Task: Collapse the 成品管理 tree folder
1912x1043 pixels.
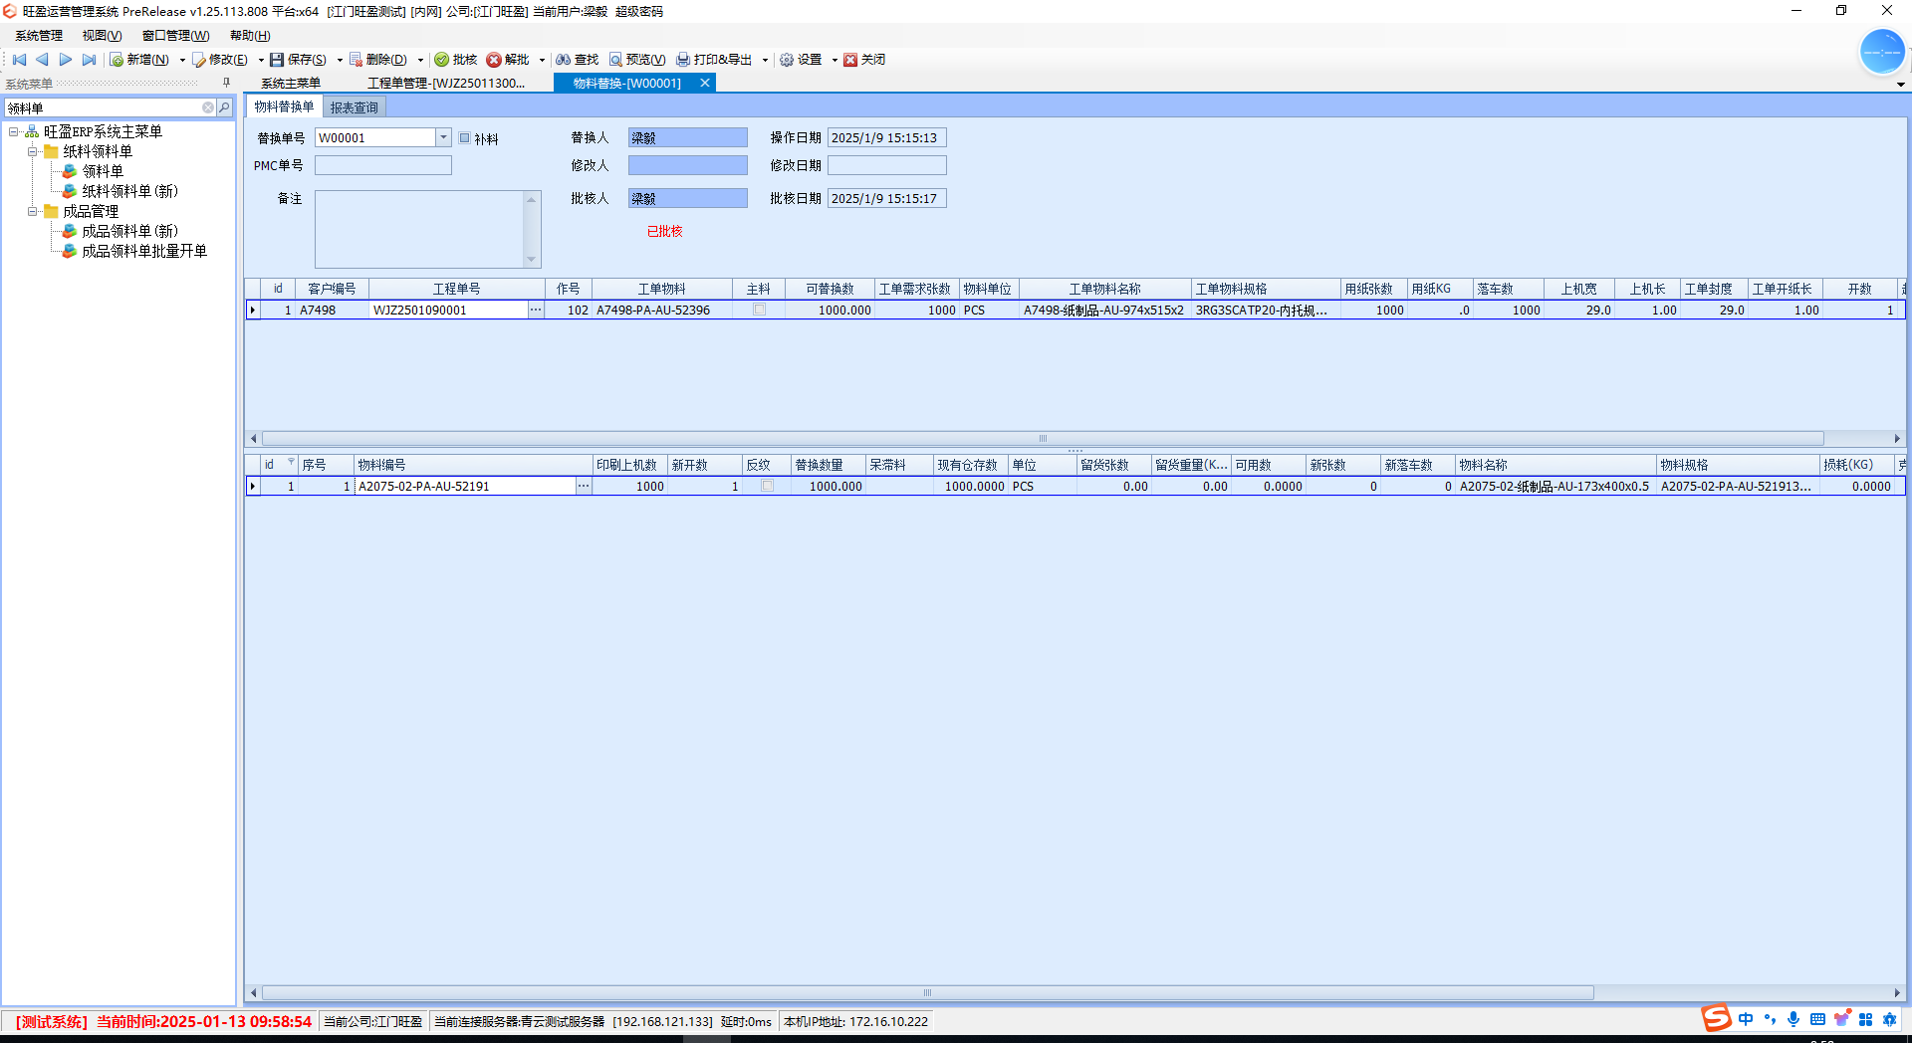Action: [x=33, y=211]
